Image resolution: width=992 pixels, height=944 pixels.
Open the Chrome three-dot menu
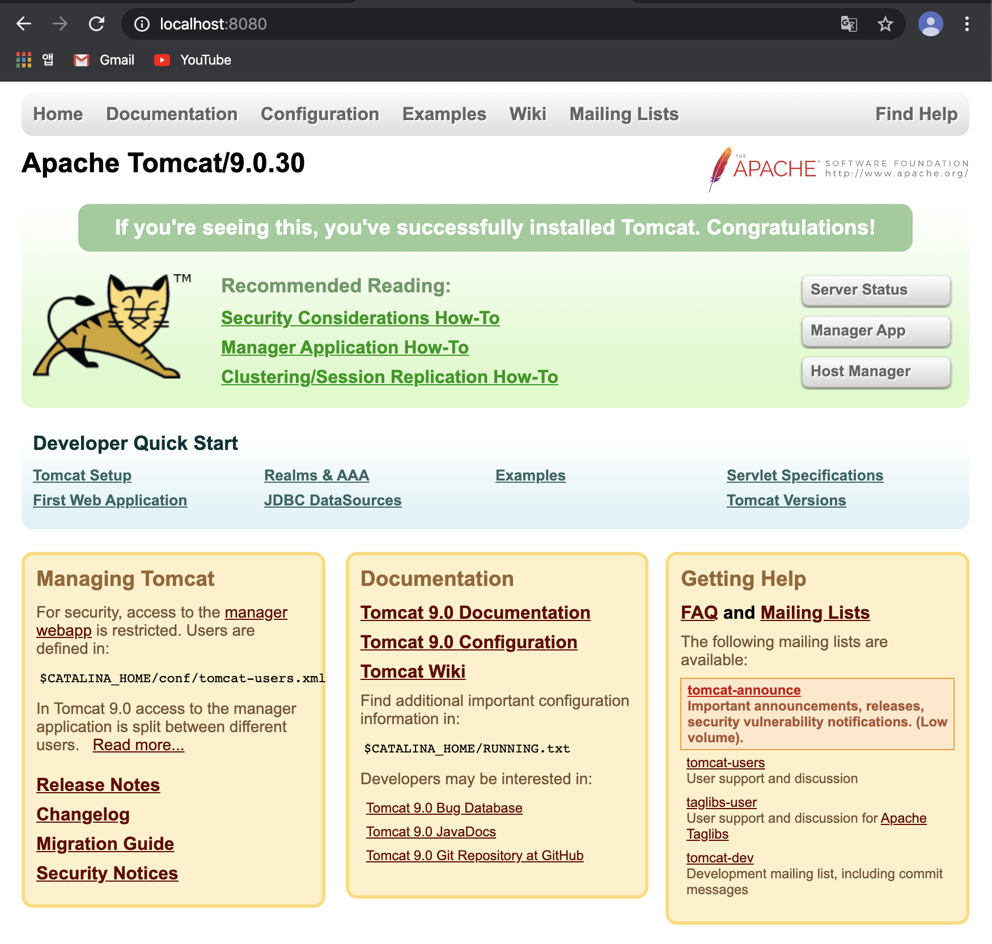[x=966, y=24]
